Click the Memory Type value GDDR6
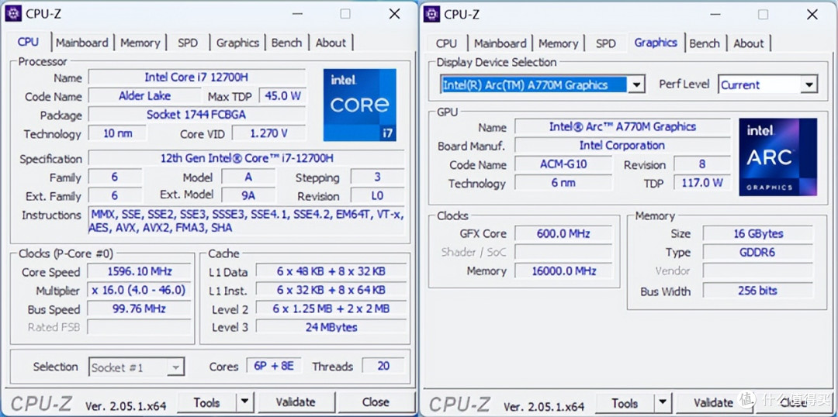 [x=758, y=252]
